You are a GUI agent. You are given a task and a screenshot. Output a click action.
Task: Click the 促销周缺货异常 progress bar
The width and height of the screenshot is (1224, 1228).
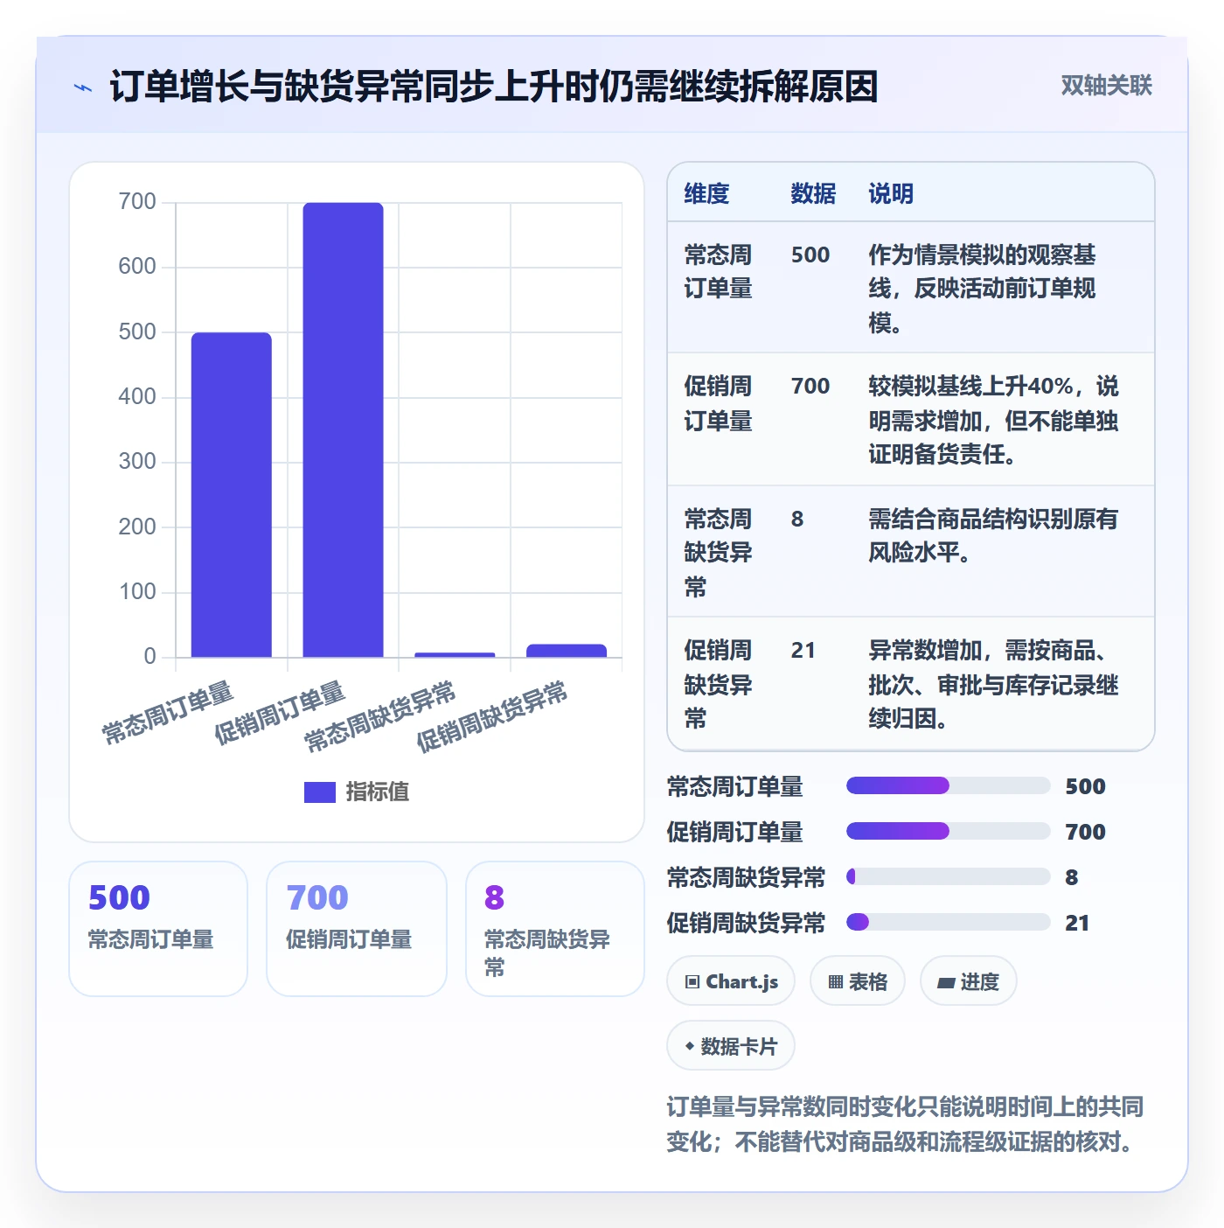pos(949,922)
